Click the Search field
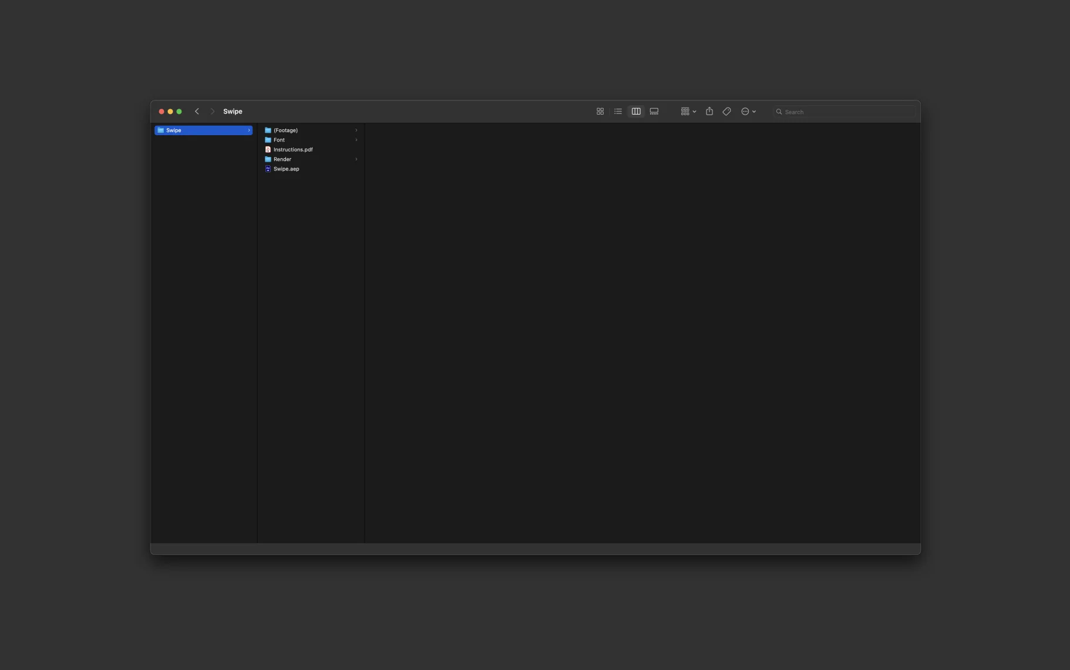The width and height of the screenshot is (1070, 670). coord(844,112)
